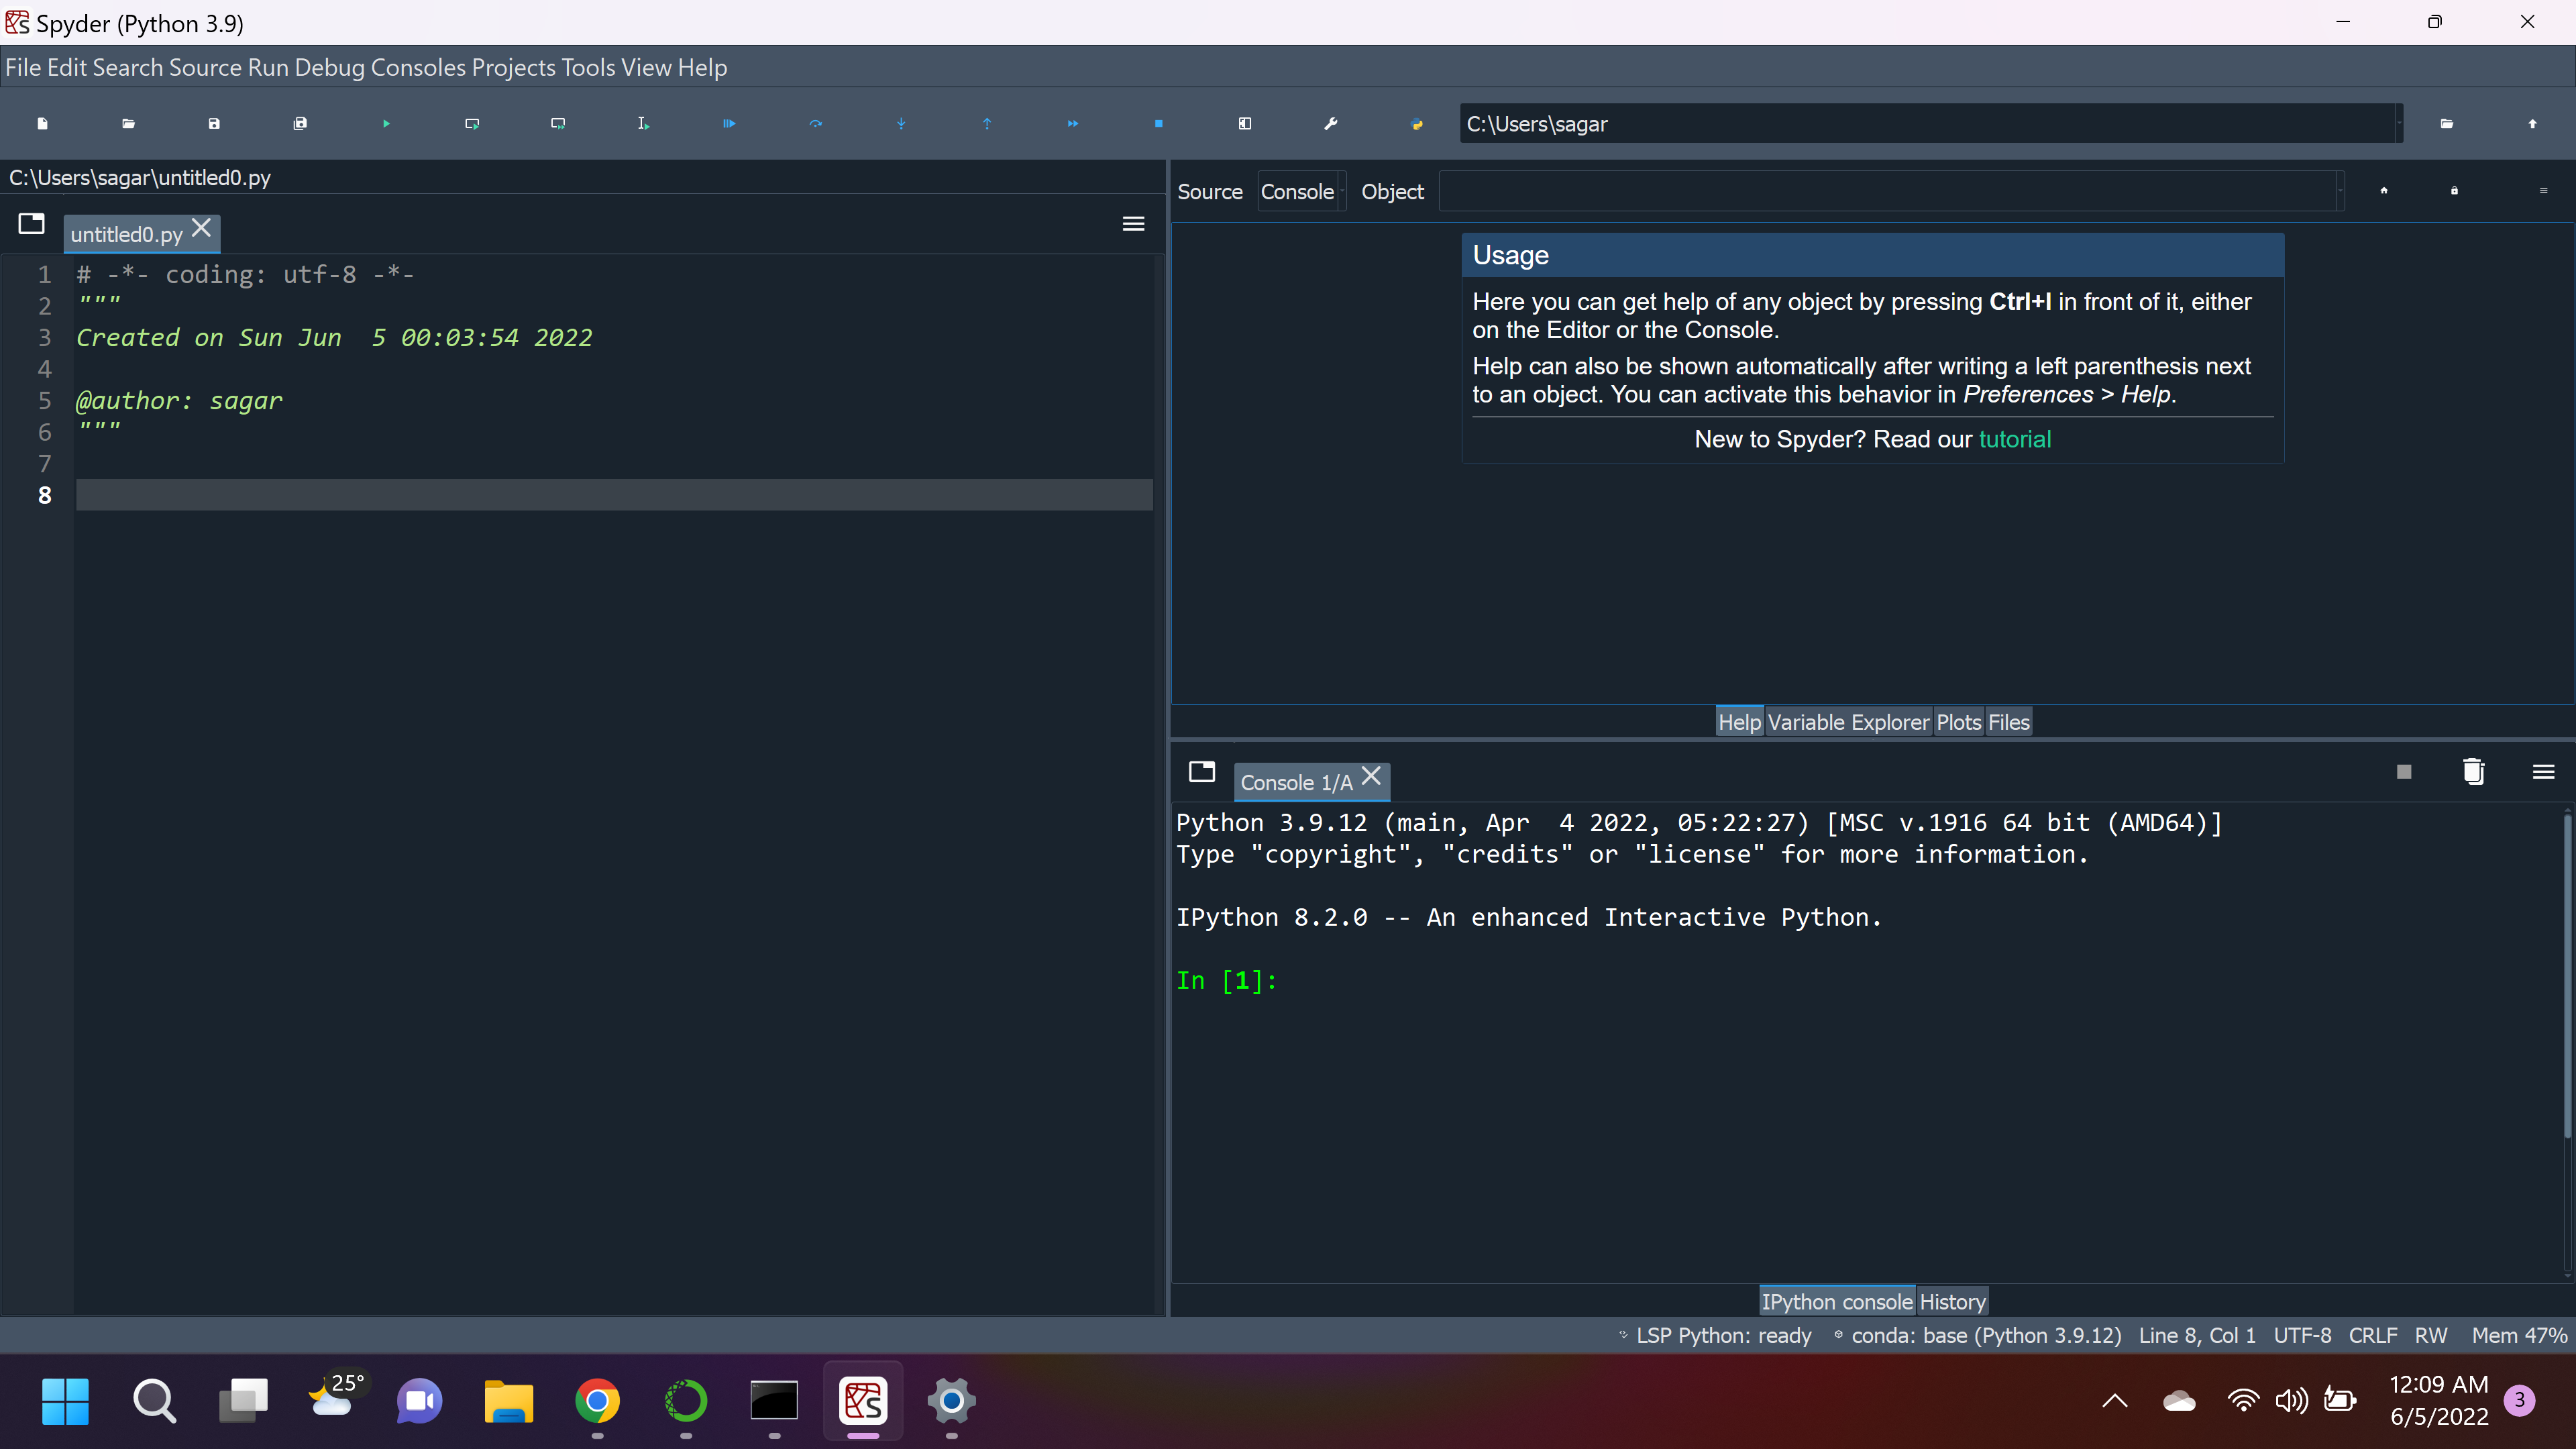Open the Debug menu
Image resolution: width=2576 pixels, height=1449 pixels.
(x=330, y=67)
